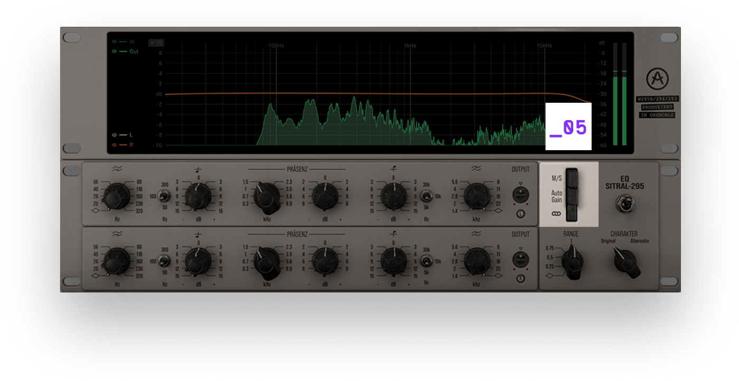Adjust the L channel output knob

pyautogui.click(x=521, y=196)
